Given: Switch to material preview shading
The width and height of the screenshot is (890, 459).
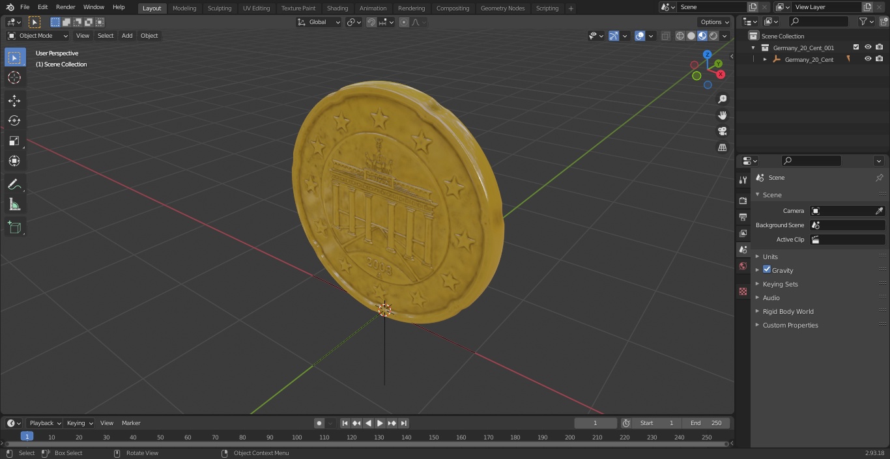Looking at the screenshot, I should tap(702, 36).
